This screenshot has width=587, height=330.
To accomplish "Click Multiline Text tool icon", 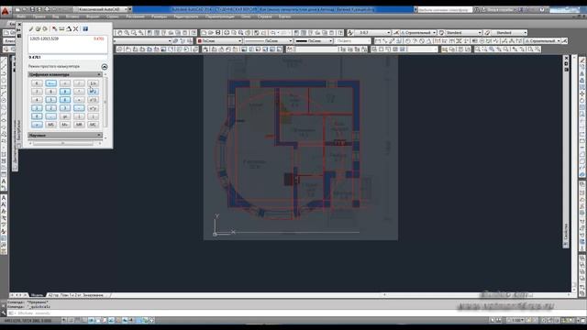I will click(x=4, y=181).
